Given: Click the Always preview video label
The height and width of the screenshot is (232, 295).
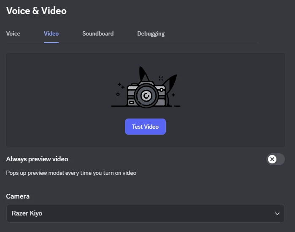Looking at the screenshot, I should coord(37,159).
